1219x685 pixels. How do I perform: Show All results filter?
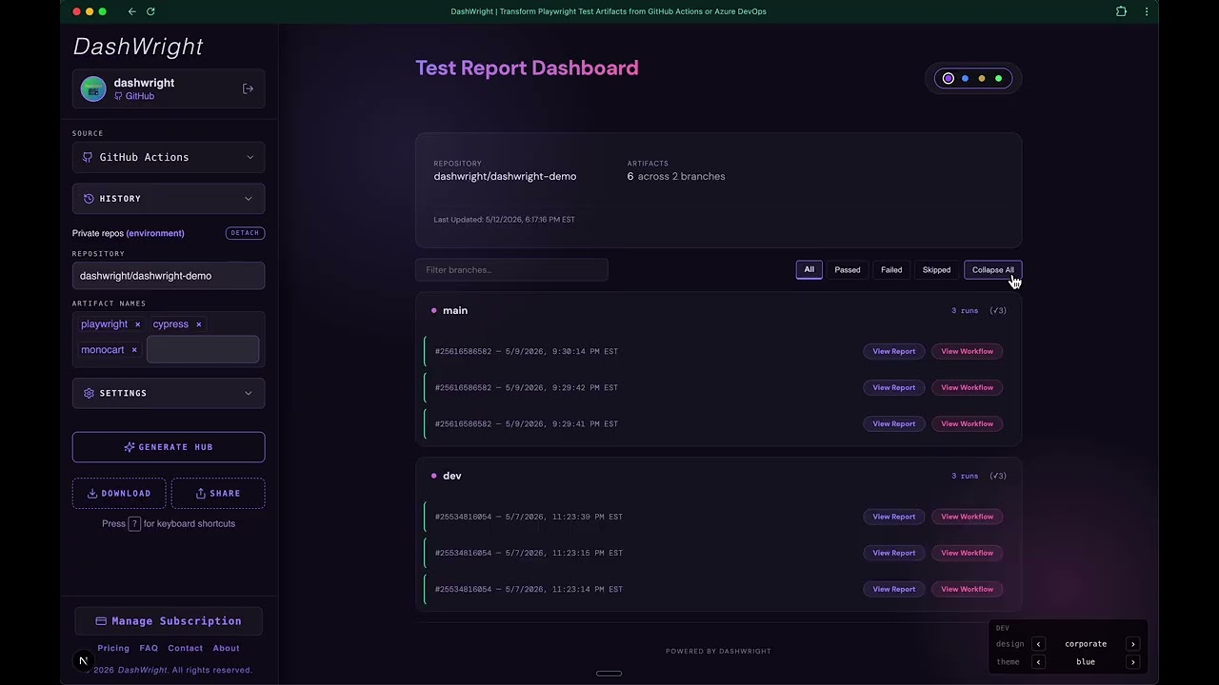tap(809, 270)
